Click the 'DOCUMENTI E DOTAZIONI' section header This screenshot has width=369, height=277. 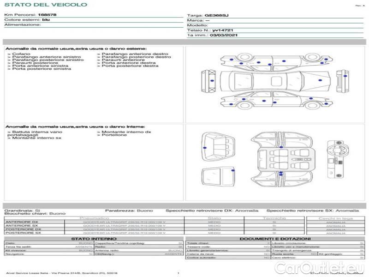click(x=275, y=239)
